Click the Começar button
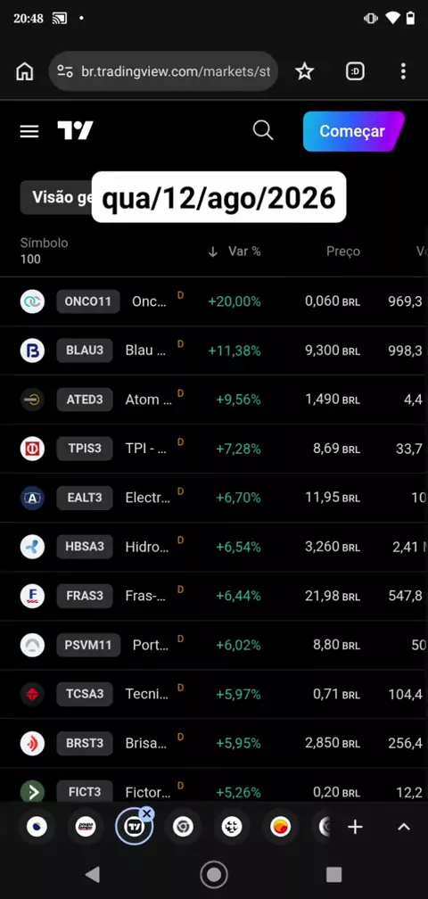 tap(354, 131)
